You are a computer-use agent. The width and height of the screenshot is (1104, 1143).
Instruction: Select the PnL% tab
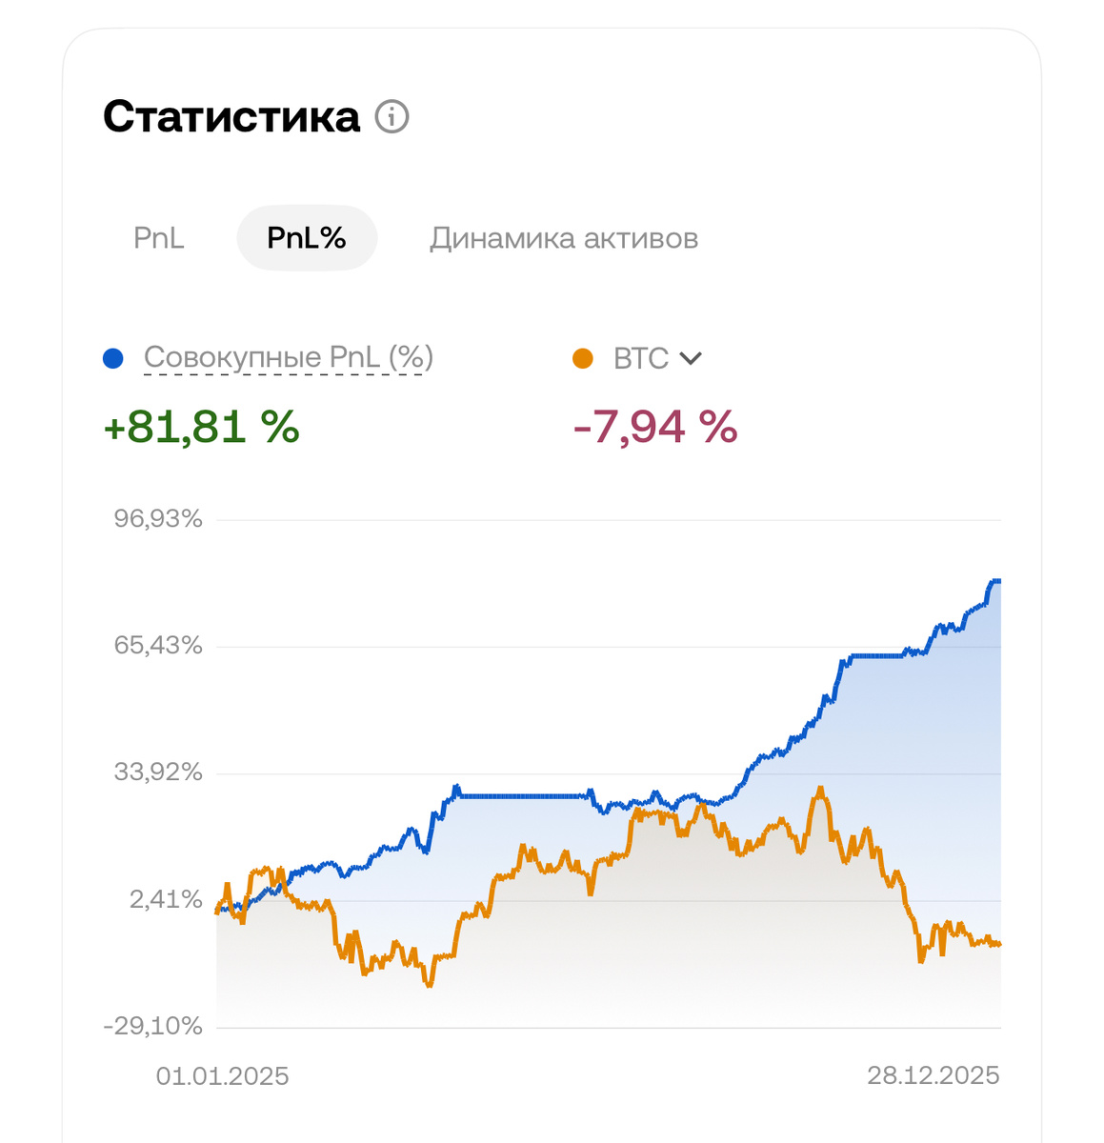(x=307, y=238)
